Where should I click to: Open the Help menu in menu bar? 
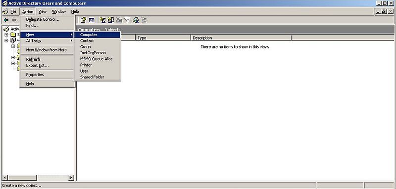pos(75,11)
